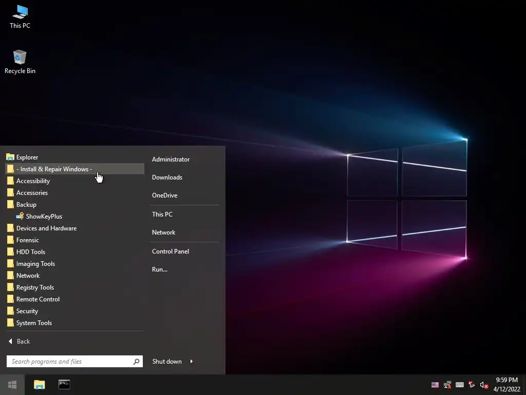The height and width of the screenshot is (395, 526).
Task: Click the safely remove hardware tray icon
Action: click(472, 385)
